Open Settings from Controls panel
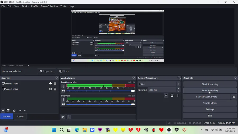The height and width of the screenshot is (134, 238). click(x=210, y=109)
